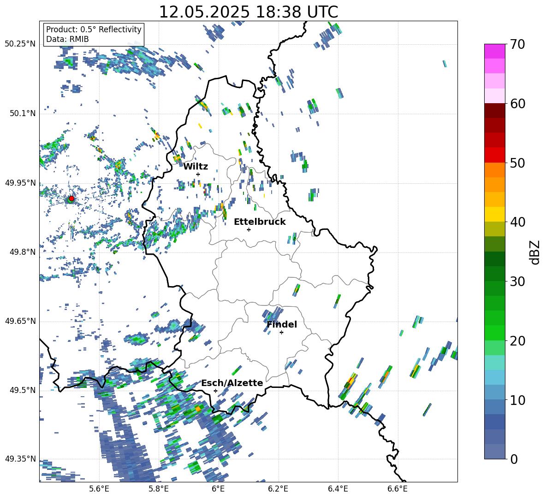Click the 0 tick on colorbar
This screenshot has height=498, width=546.
514,459
